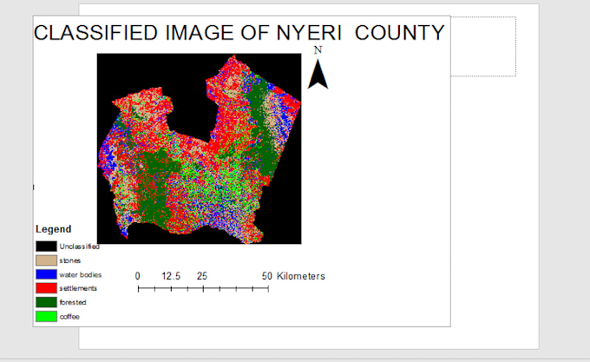590x362 pixels.
Task: Select the north arrow symbol
Action: pos(318,74)
